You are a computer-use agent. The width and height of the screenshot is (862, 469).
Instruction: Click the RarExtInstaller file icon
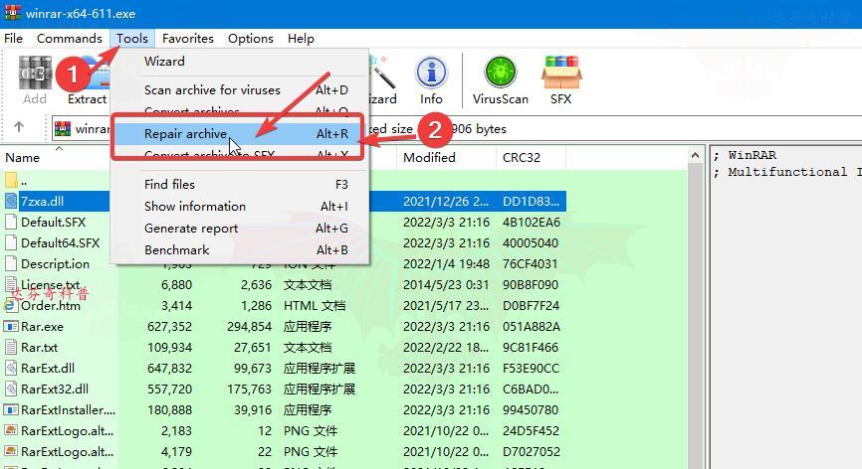11,409
